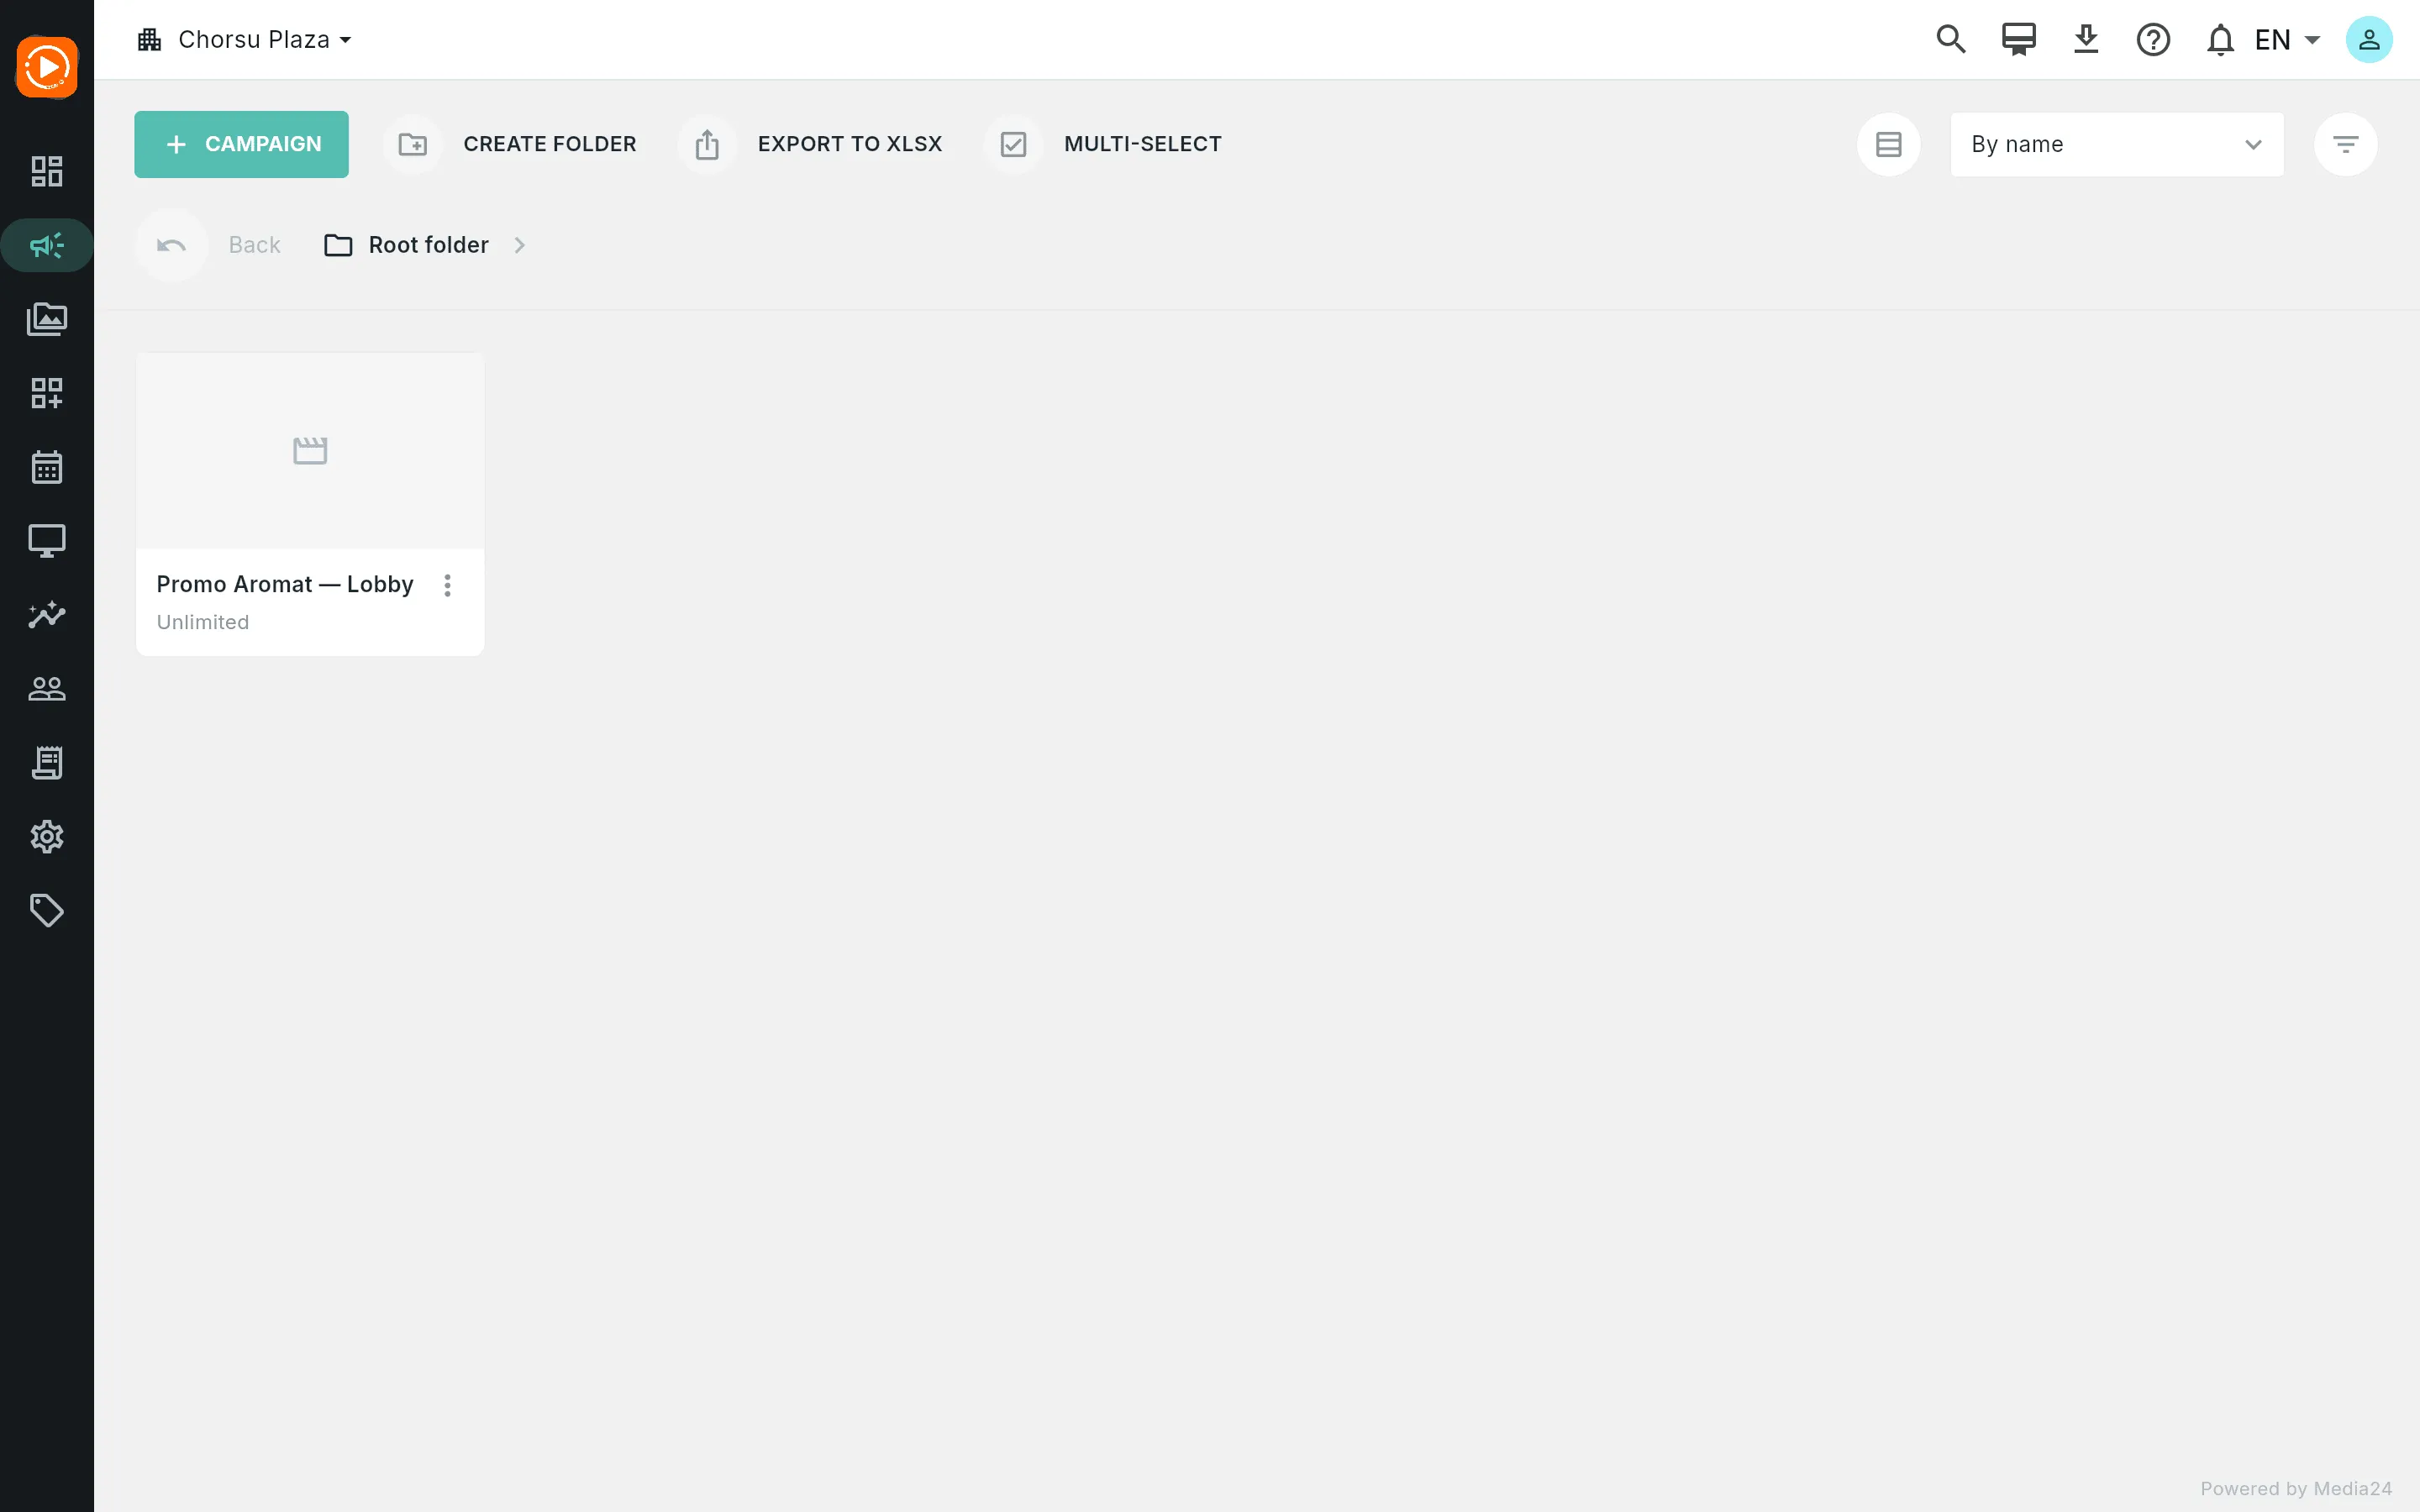Open the By name sort dropdown
Image resolution: width=2420 pixels, height=1512 pixels.
pos(2116,144)
